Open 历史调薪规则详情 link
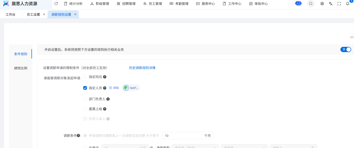 (142, 68)
